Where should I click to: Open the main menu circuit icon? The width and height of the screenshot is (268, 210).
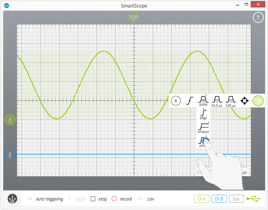coord(12,199)
